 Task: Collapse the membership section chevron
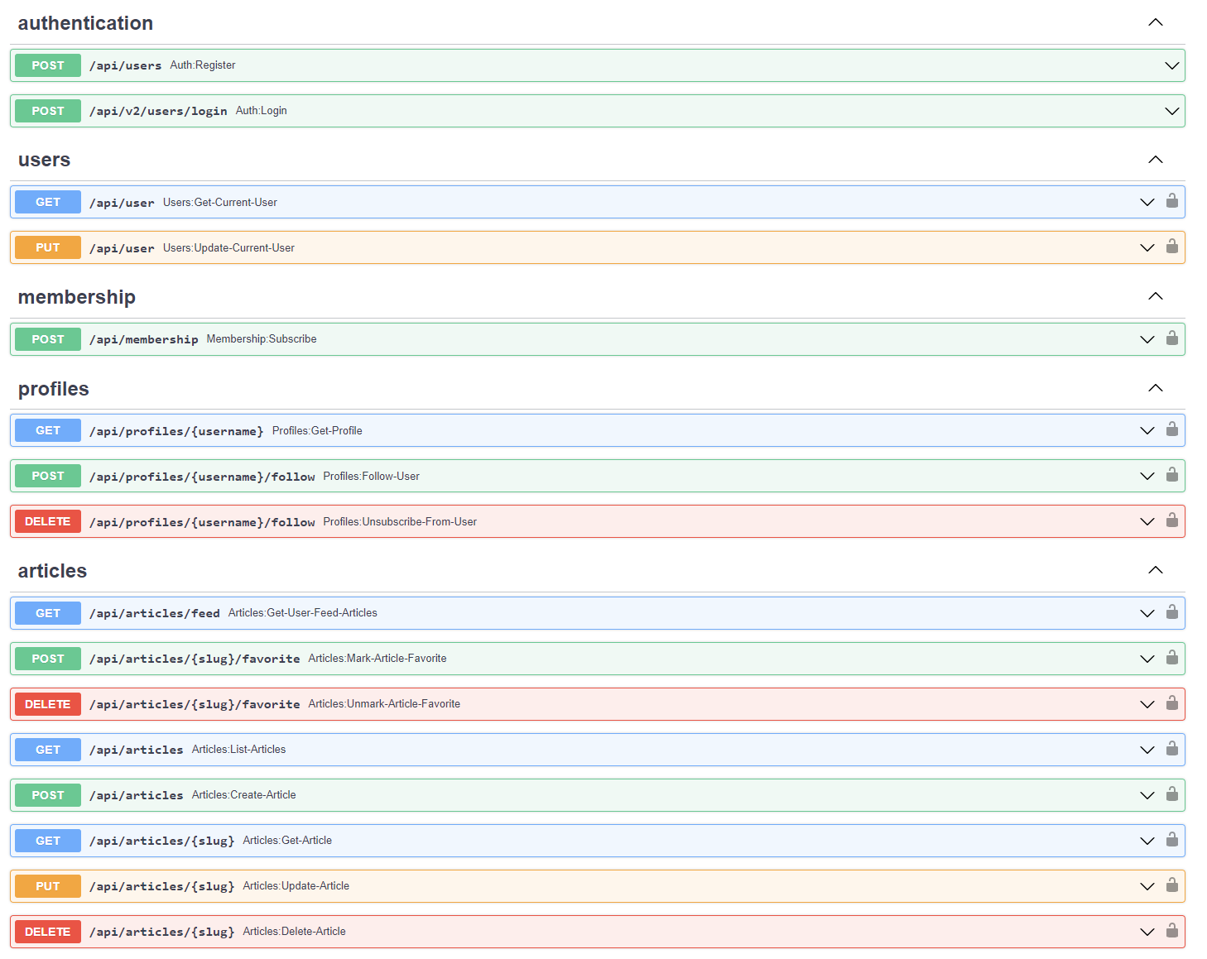click(1156, 296)
